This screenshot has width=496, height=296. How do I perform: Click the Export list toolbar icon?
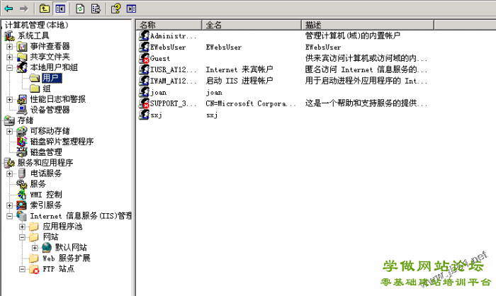click(96, 8)
